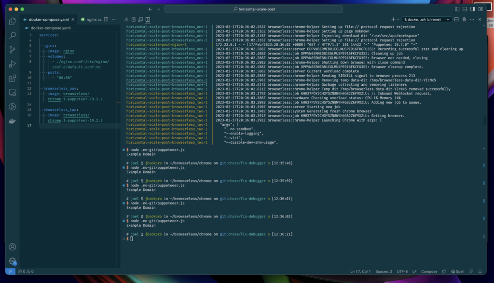
Task: Open the terminal More Actions ellipsis menu
Action: click(x=472, y=19)
